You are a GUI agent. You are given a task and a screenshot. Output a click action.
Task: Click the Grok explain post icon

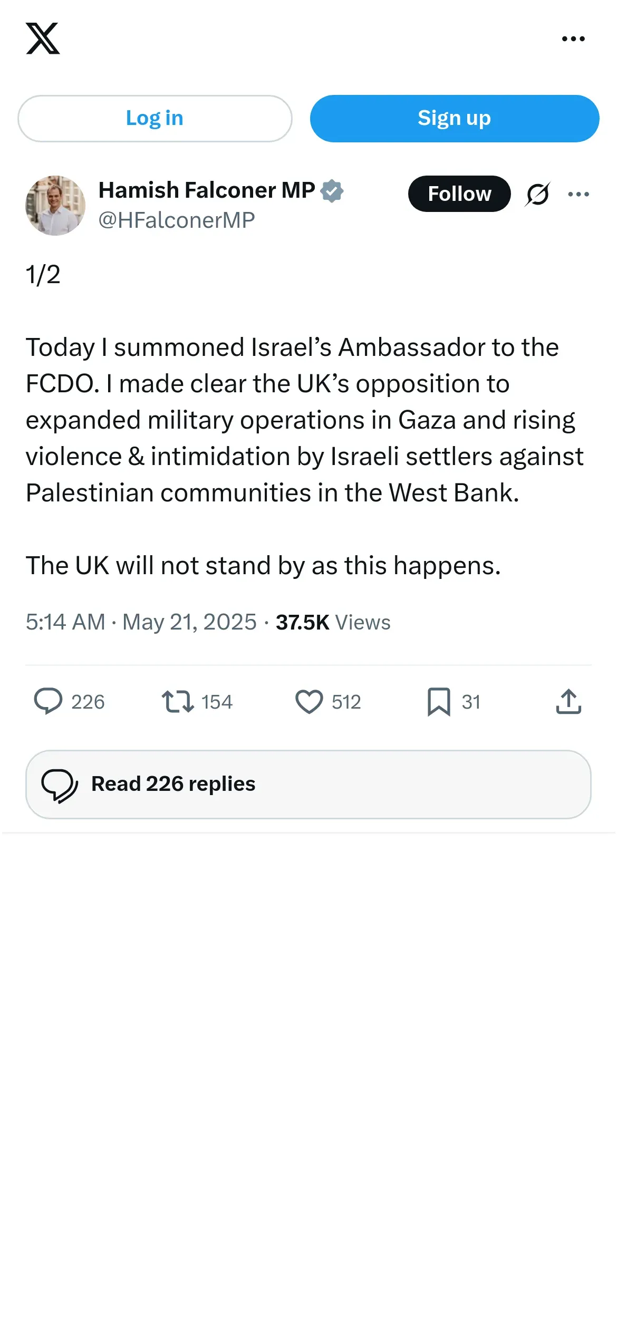coord(537,194)
